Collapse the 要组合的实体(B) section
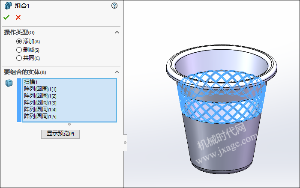300x188 pixels. click(117, 72)
